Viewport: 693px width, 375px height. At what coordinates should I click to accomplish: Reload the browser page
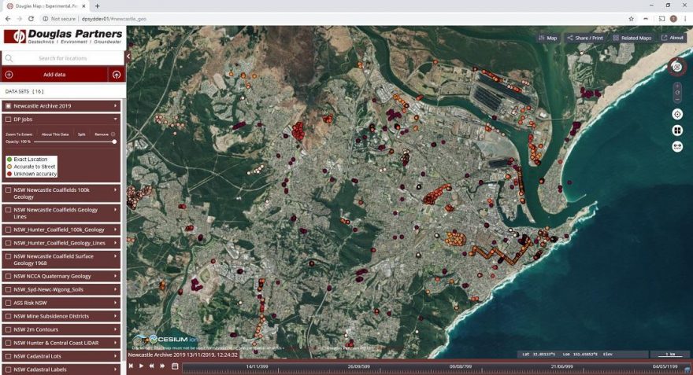click(x=31, y=19)
